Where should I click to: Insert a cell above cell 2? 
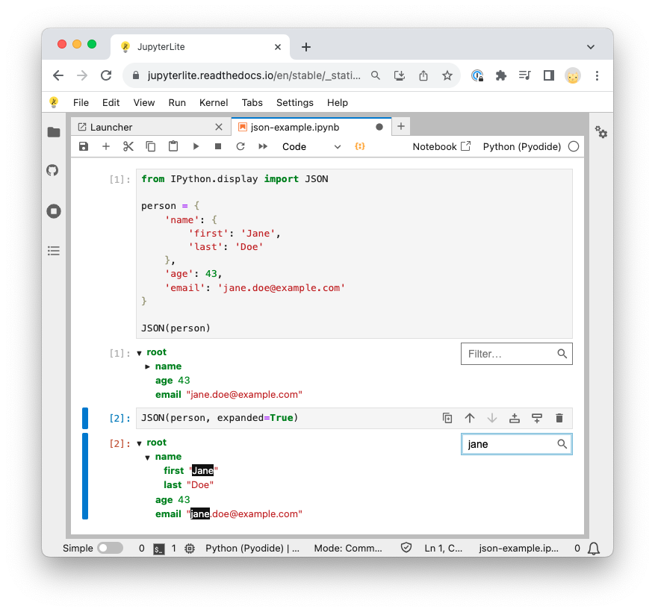click(x=515, y=418)
